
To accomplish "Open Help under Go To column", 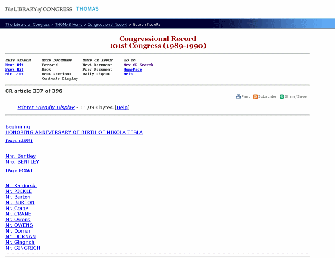I will tap(128, 74).
